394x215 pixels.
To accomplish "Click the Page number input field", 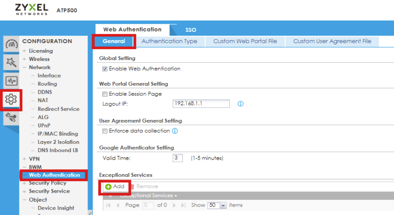I will (x=148, y=205).
